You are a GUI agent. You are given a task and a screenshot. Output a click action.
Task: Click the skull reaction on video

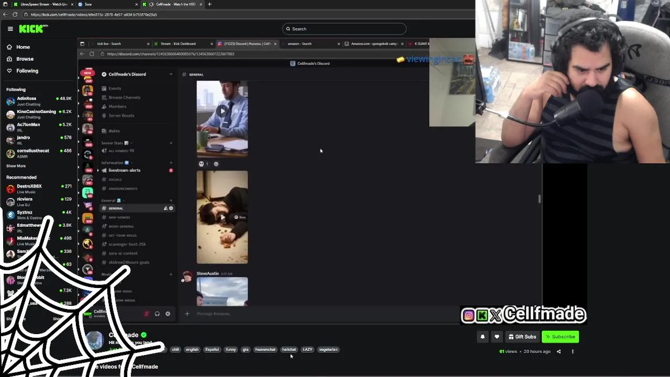(x=203, y=164)
